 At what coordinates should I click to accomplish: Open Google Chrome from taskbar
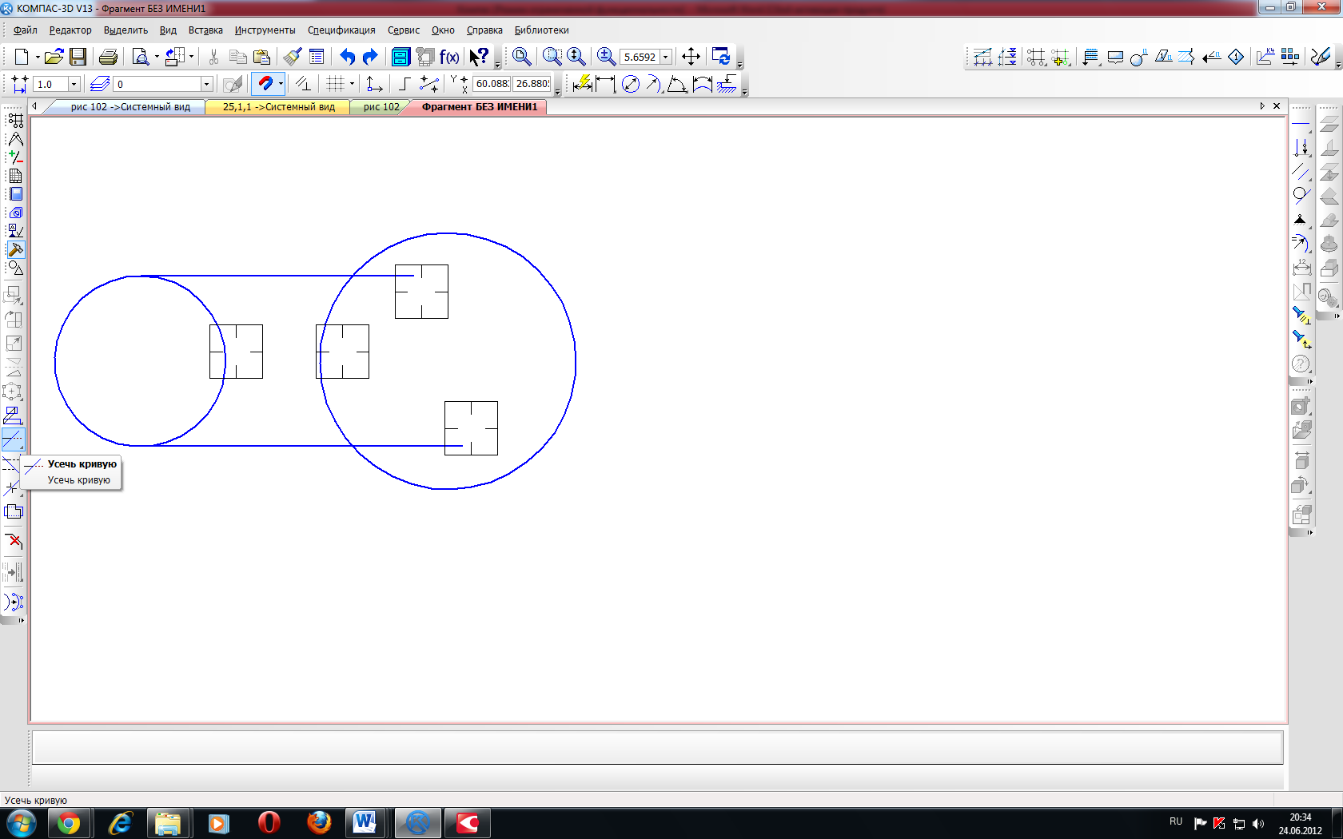69,823
